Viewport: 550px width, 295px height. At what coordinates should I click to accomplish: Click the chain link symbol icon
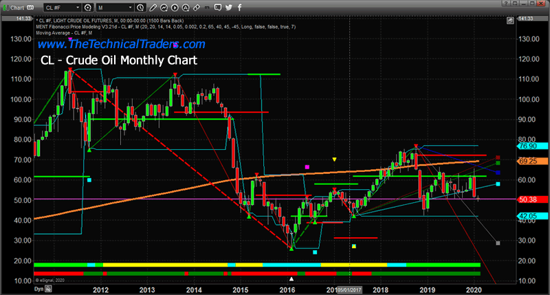(197, 8)
